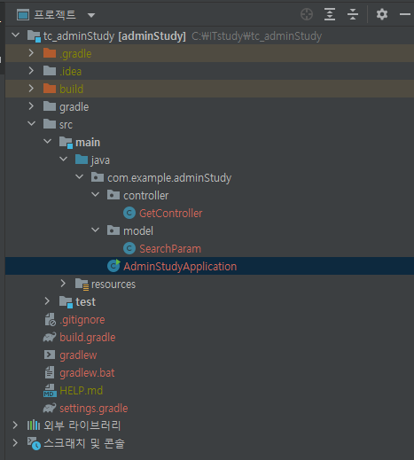Click the test module folder icon
Screen dimensions: 414x460
[x=66, y=302]
